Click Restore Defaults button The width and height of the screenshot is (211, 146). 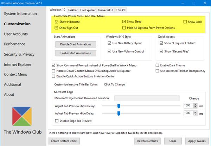147,141
